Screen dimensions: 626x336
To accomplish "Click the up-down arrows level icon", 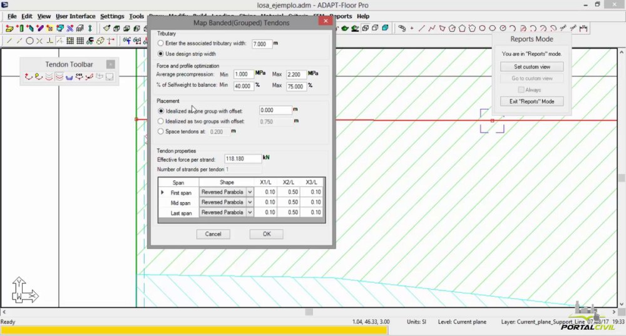I will pyautogui.click(x=90, y=28).
